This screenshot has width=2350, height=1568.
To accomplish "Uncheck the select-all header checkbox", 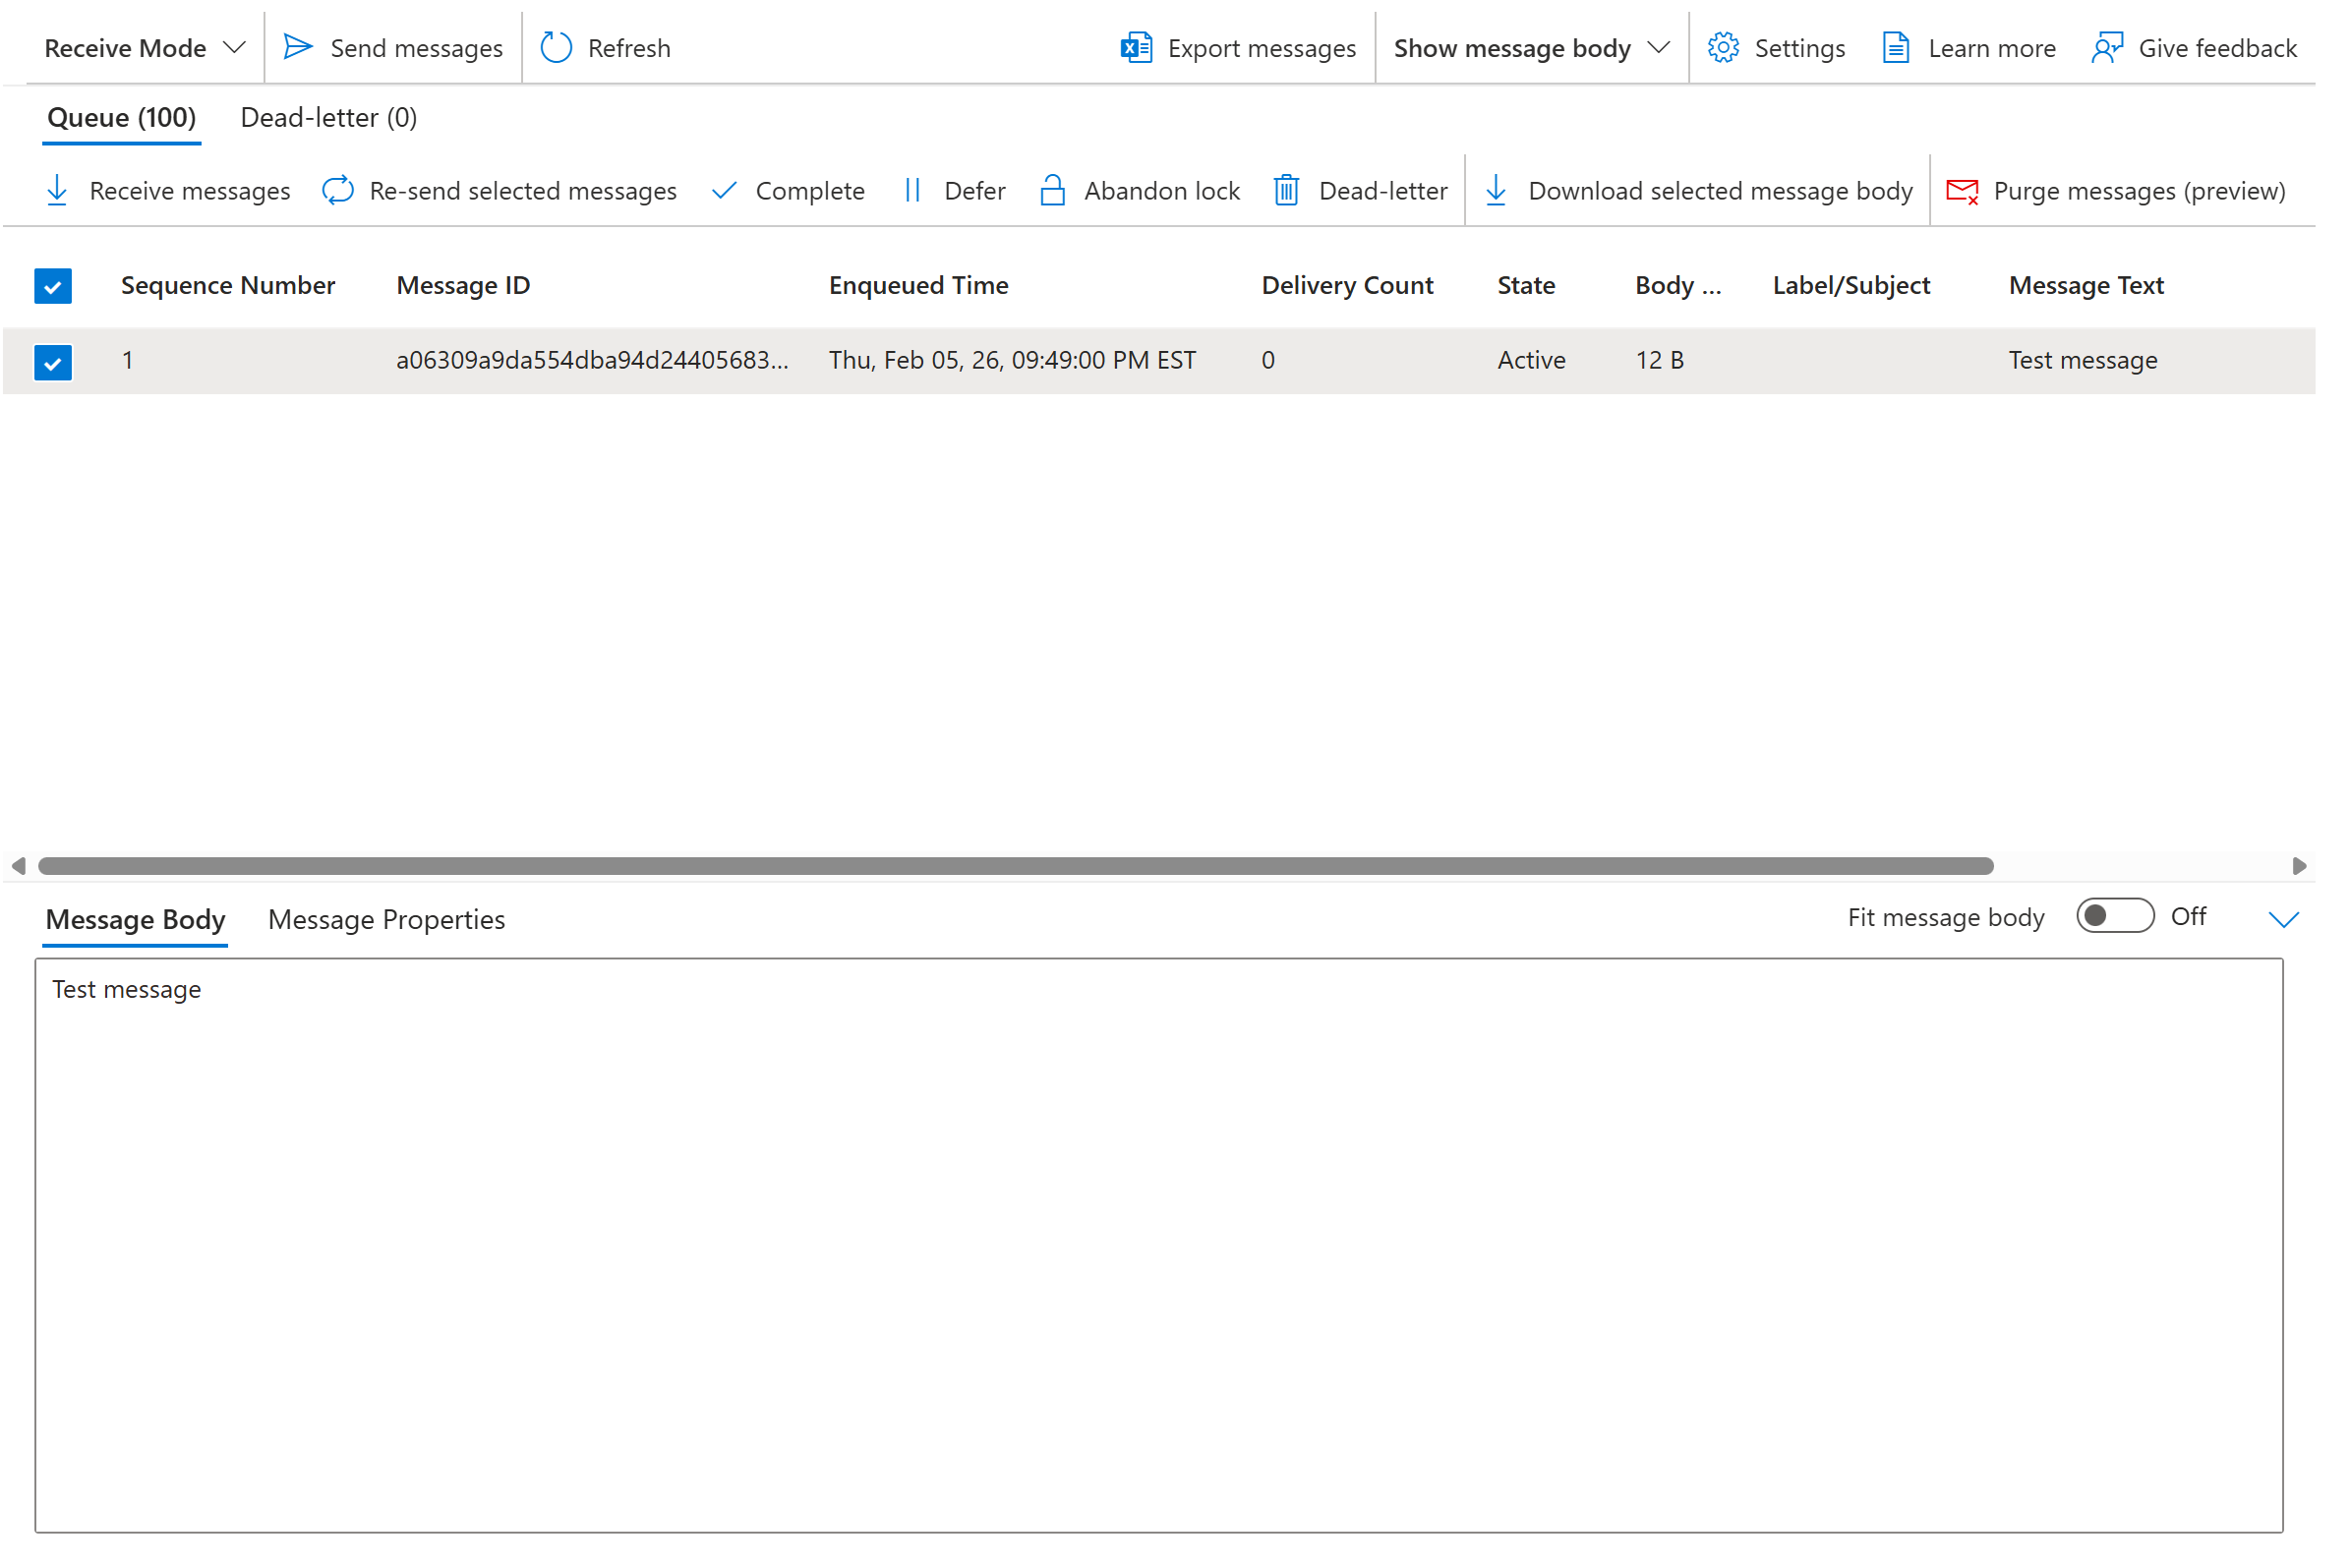I will pos(53,286).
